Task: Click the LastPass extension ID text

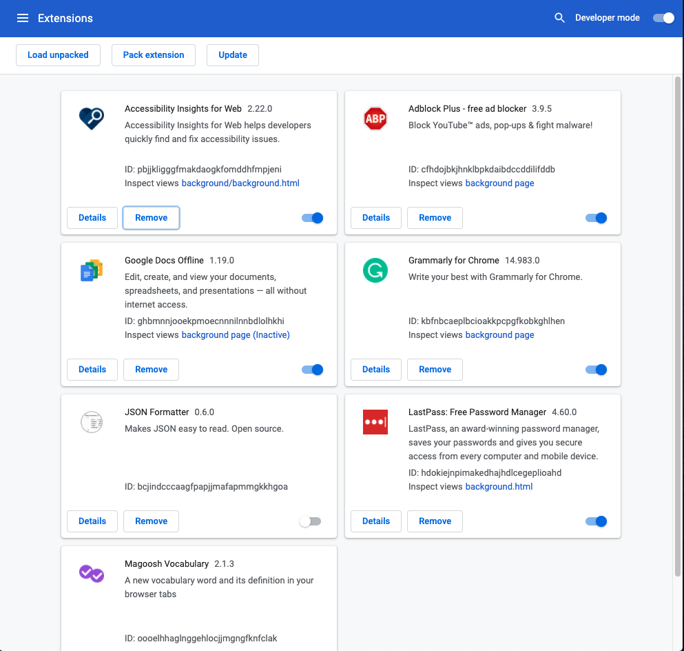Action: point(485,473)
